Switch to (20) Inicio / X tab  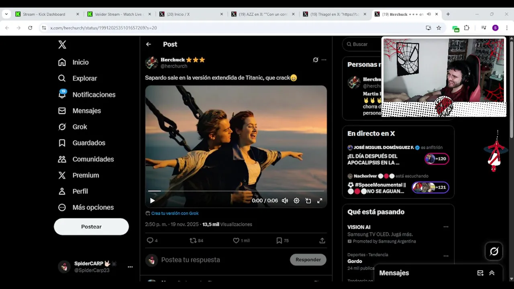pyautogui.click(x=191, y=14)
